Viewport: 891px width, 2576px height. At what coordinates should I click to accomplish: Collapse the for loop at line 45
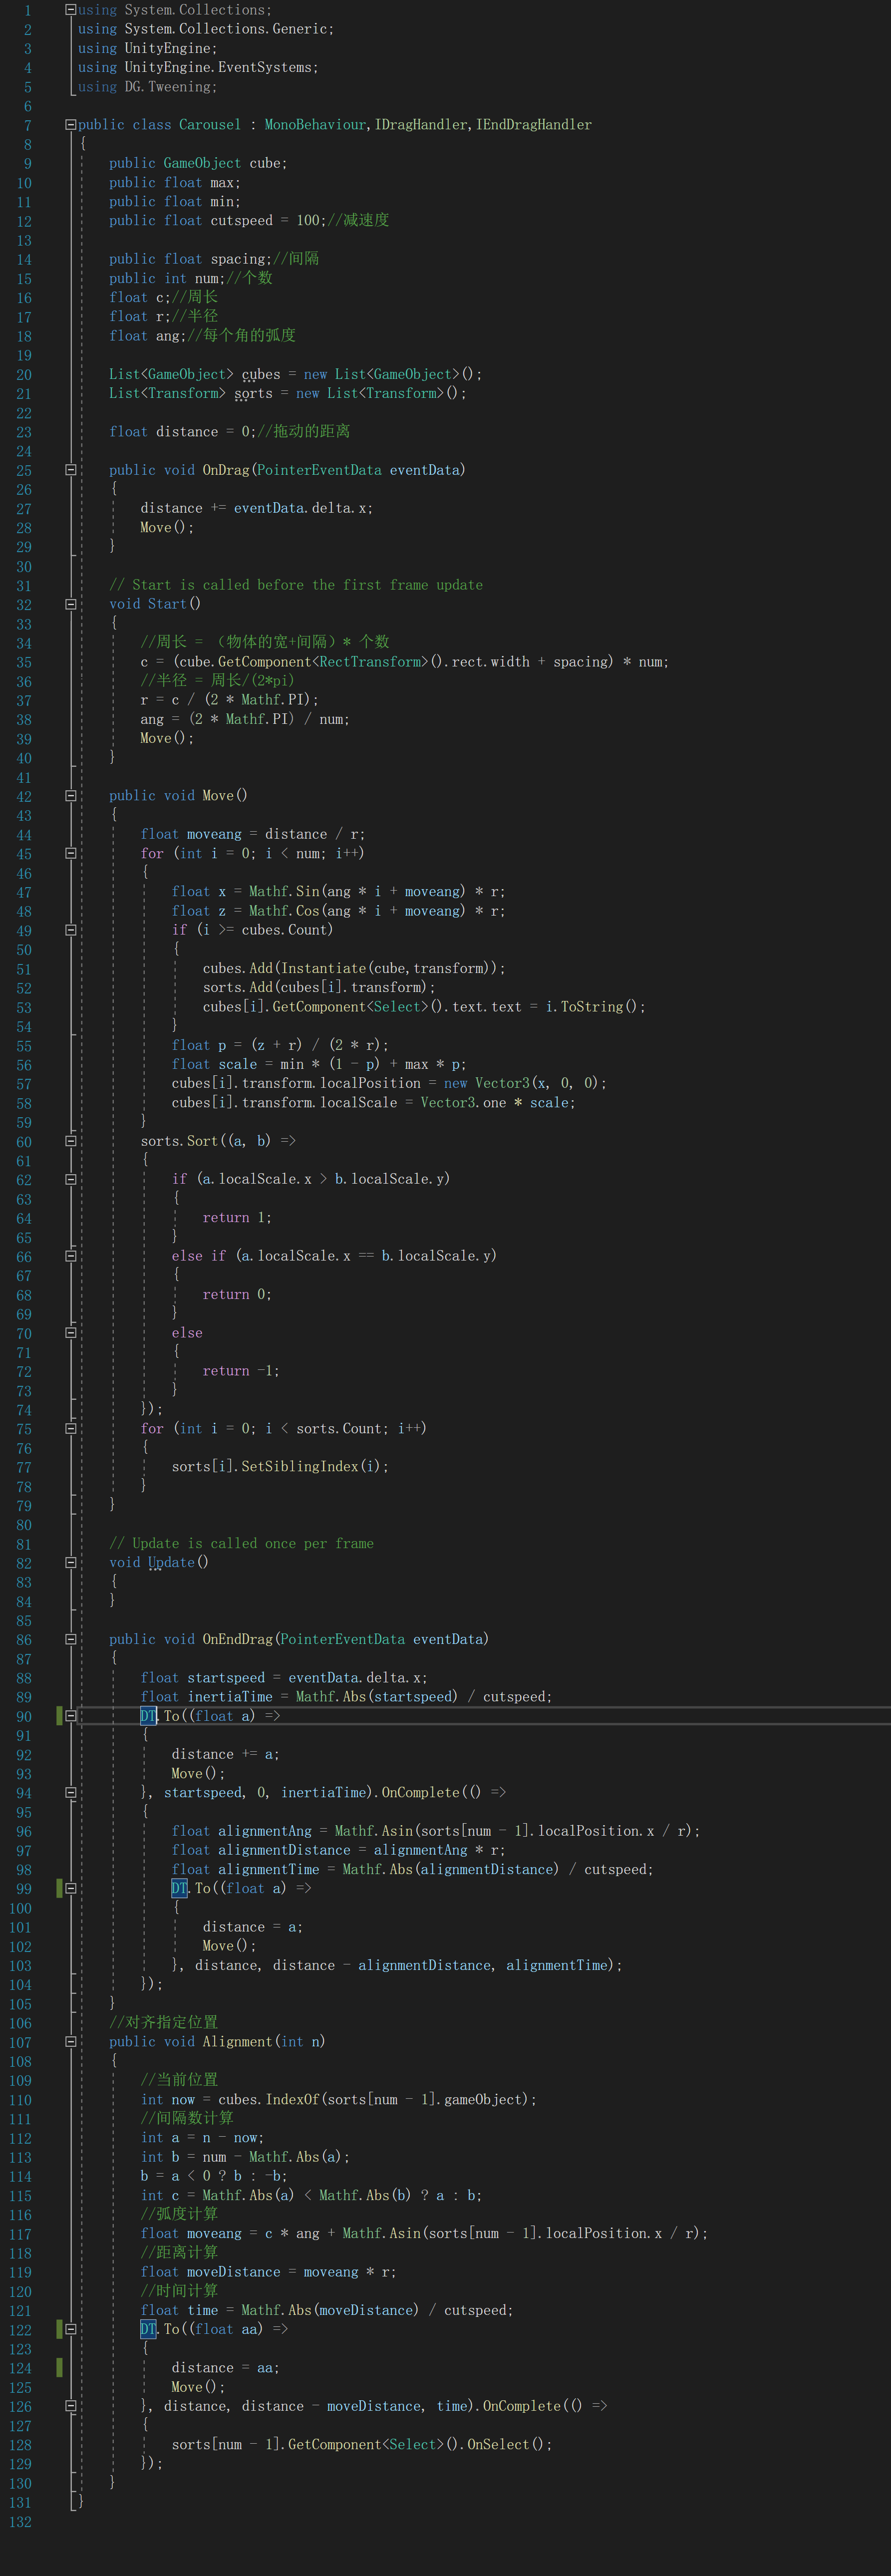(x=71, y=853)
